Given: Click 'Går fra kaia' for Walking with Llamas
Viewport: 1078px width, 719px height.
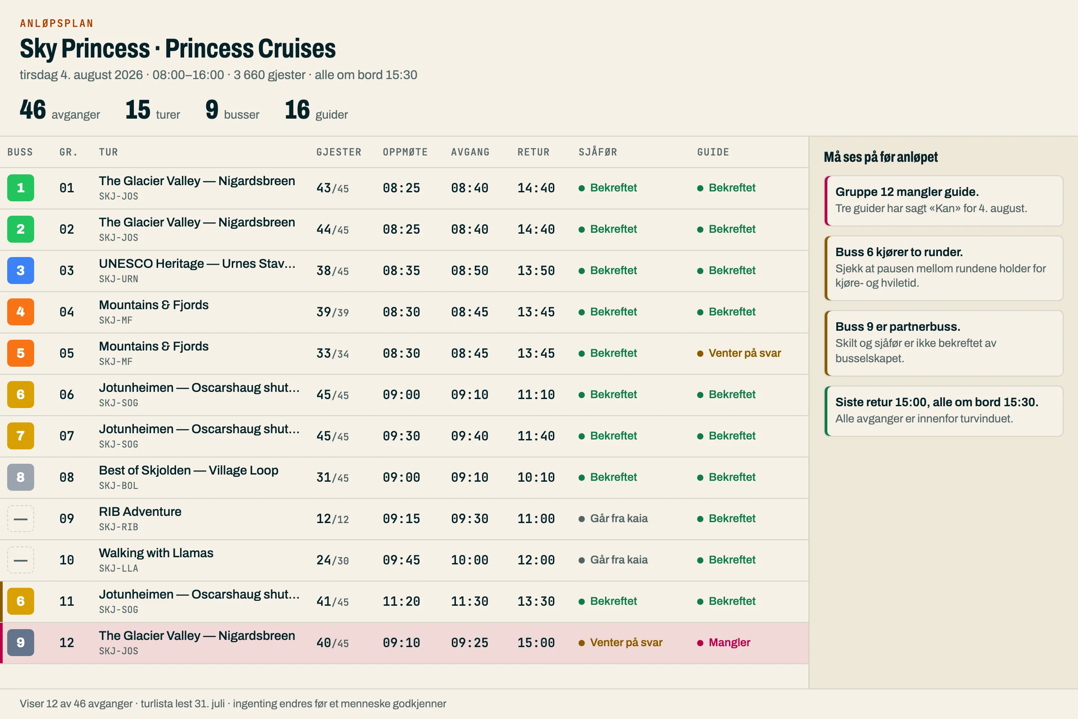Looking at the screenshot, I should 613,560.
